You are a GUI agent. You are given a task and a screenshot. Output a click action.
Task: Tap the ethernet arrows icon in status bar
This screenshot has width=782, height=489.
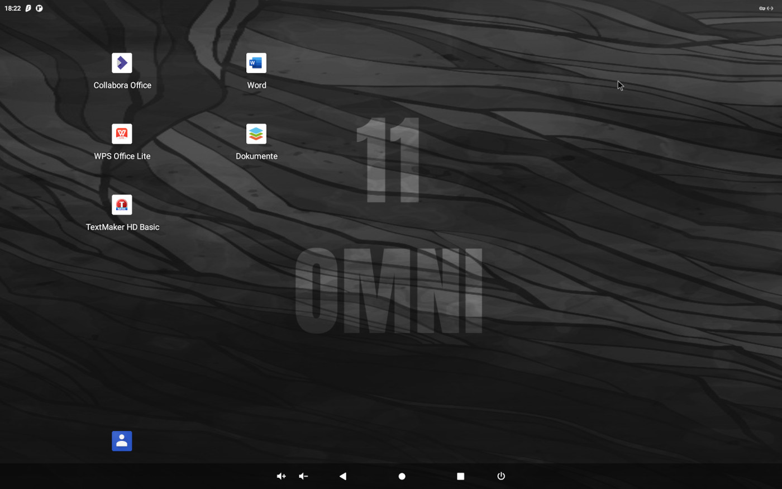click(770, 8)
